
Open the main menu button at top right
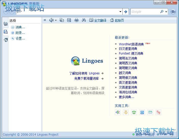[x=173, y=11]
